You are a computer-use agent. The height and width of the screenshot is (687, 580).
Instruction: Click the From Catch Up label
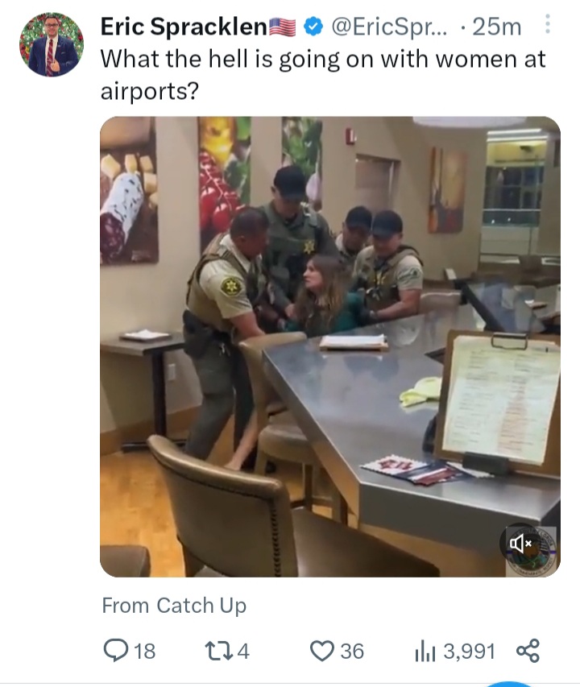tap(174, 606)
